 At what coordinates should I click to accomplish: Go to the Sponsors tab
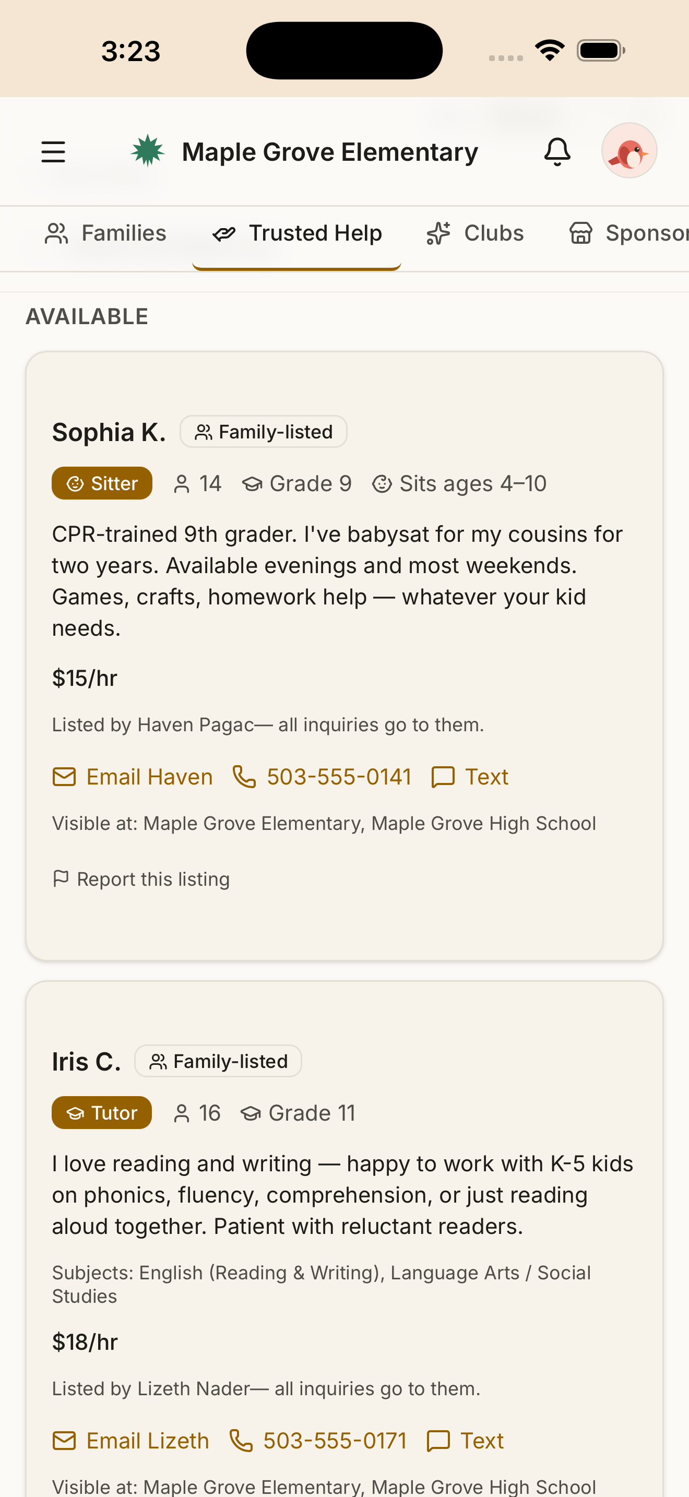(x=628, y=234)
